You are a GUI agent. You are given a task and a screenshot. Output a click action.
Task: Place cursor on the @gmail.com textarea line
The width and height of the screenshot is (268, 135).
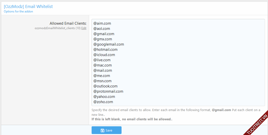click(104, 34)
